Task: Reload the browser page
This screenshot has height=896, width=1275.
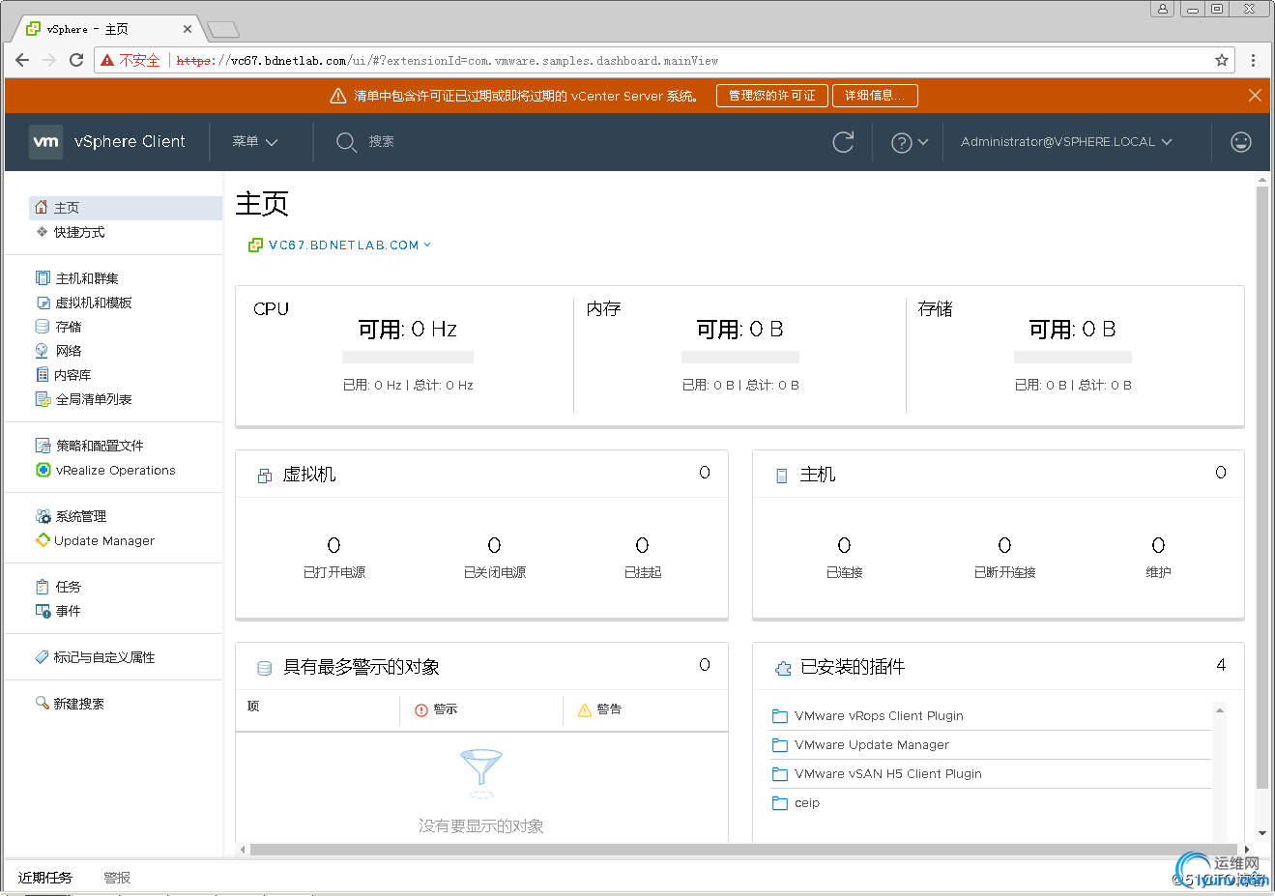Action: pyautogui.click(x=76, y=60)
